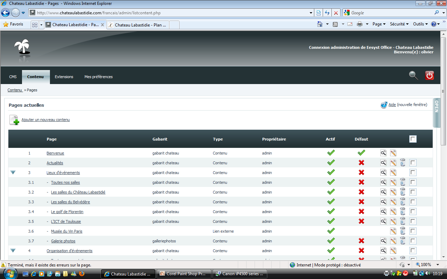The height and width of the screenshot is (279, 447).
Task: Check the select-all checkbox in table header
Action: click(413, 139)
